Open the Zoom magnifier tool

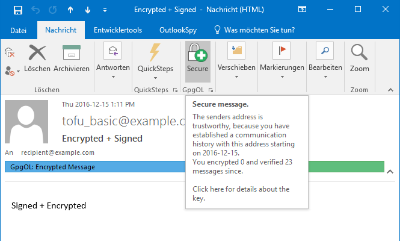359,58
